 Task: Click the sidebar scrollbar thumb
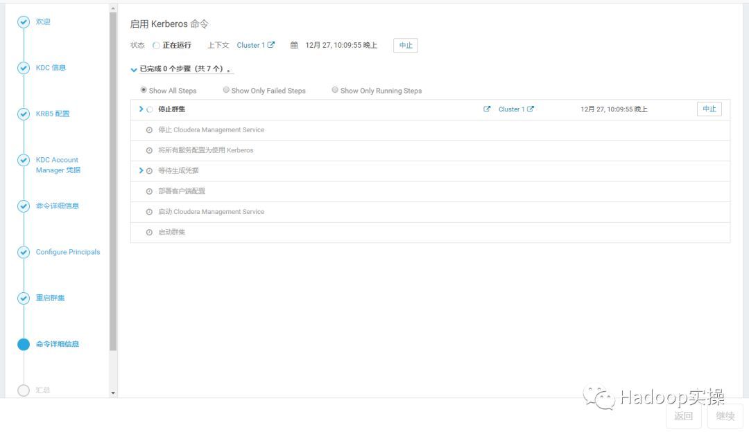pos(113,181)
